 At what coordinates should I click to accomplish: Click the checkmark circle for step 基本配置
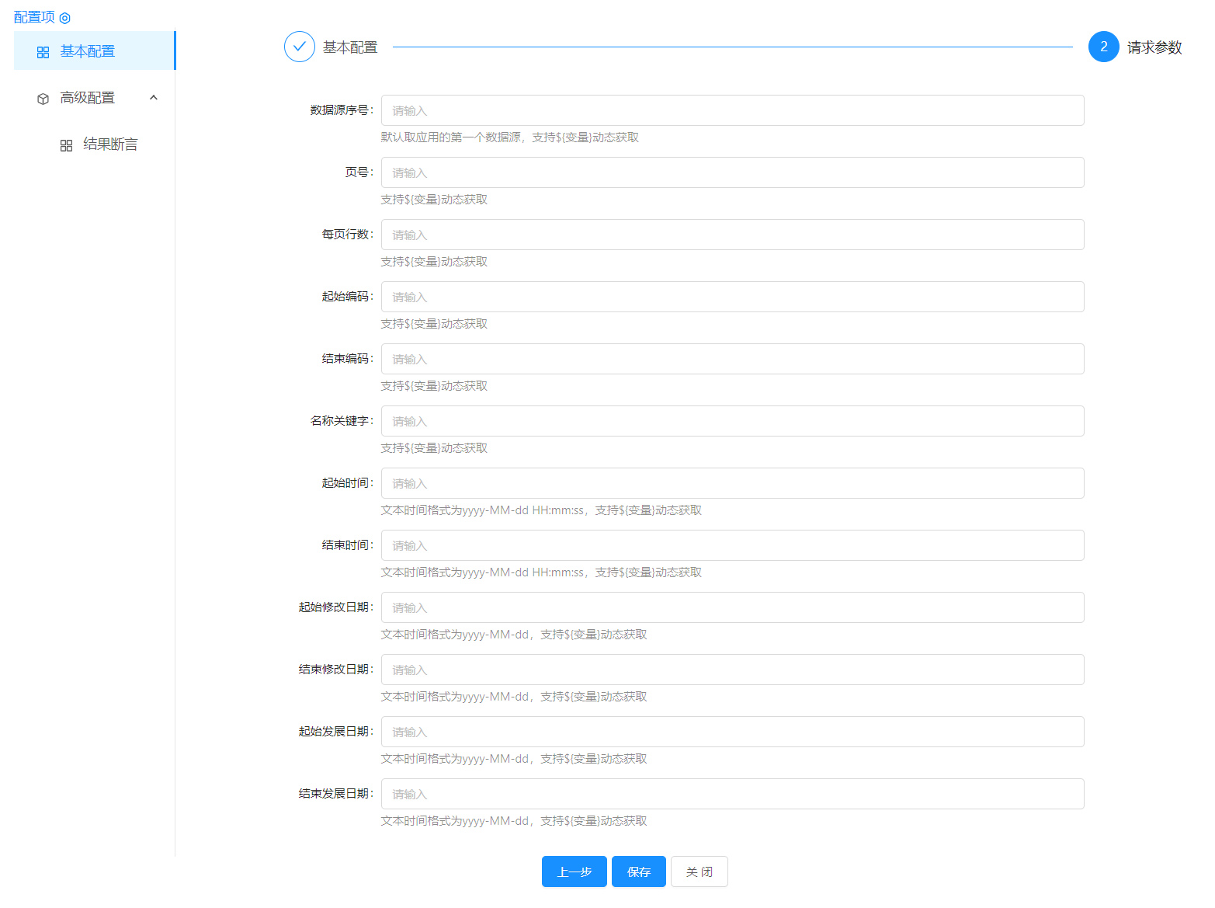point(300,47)
